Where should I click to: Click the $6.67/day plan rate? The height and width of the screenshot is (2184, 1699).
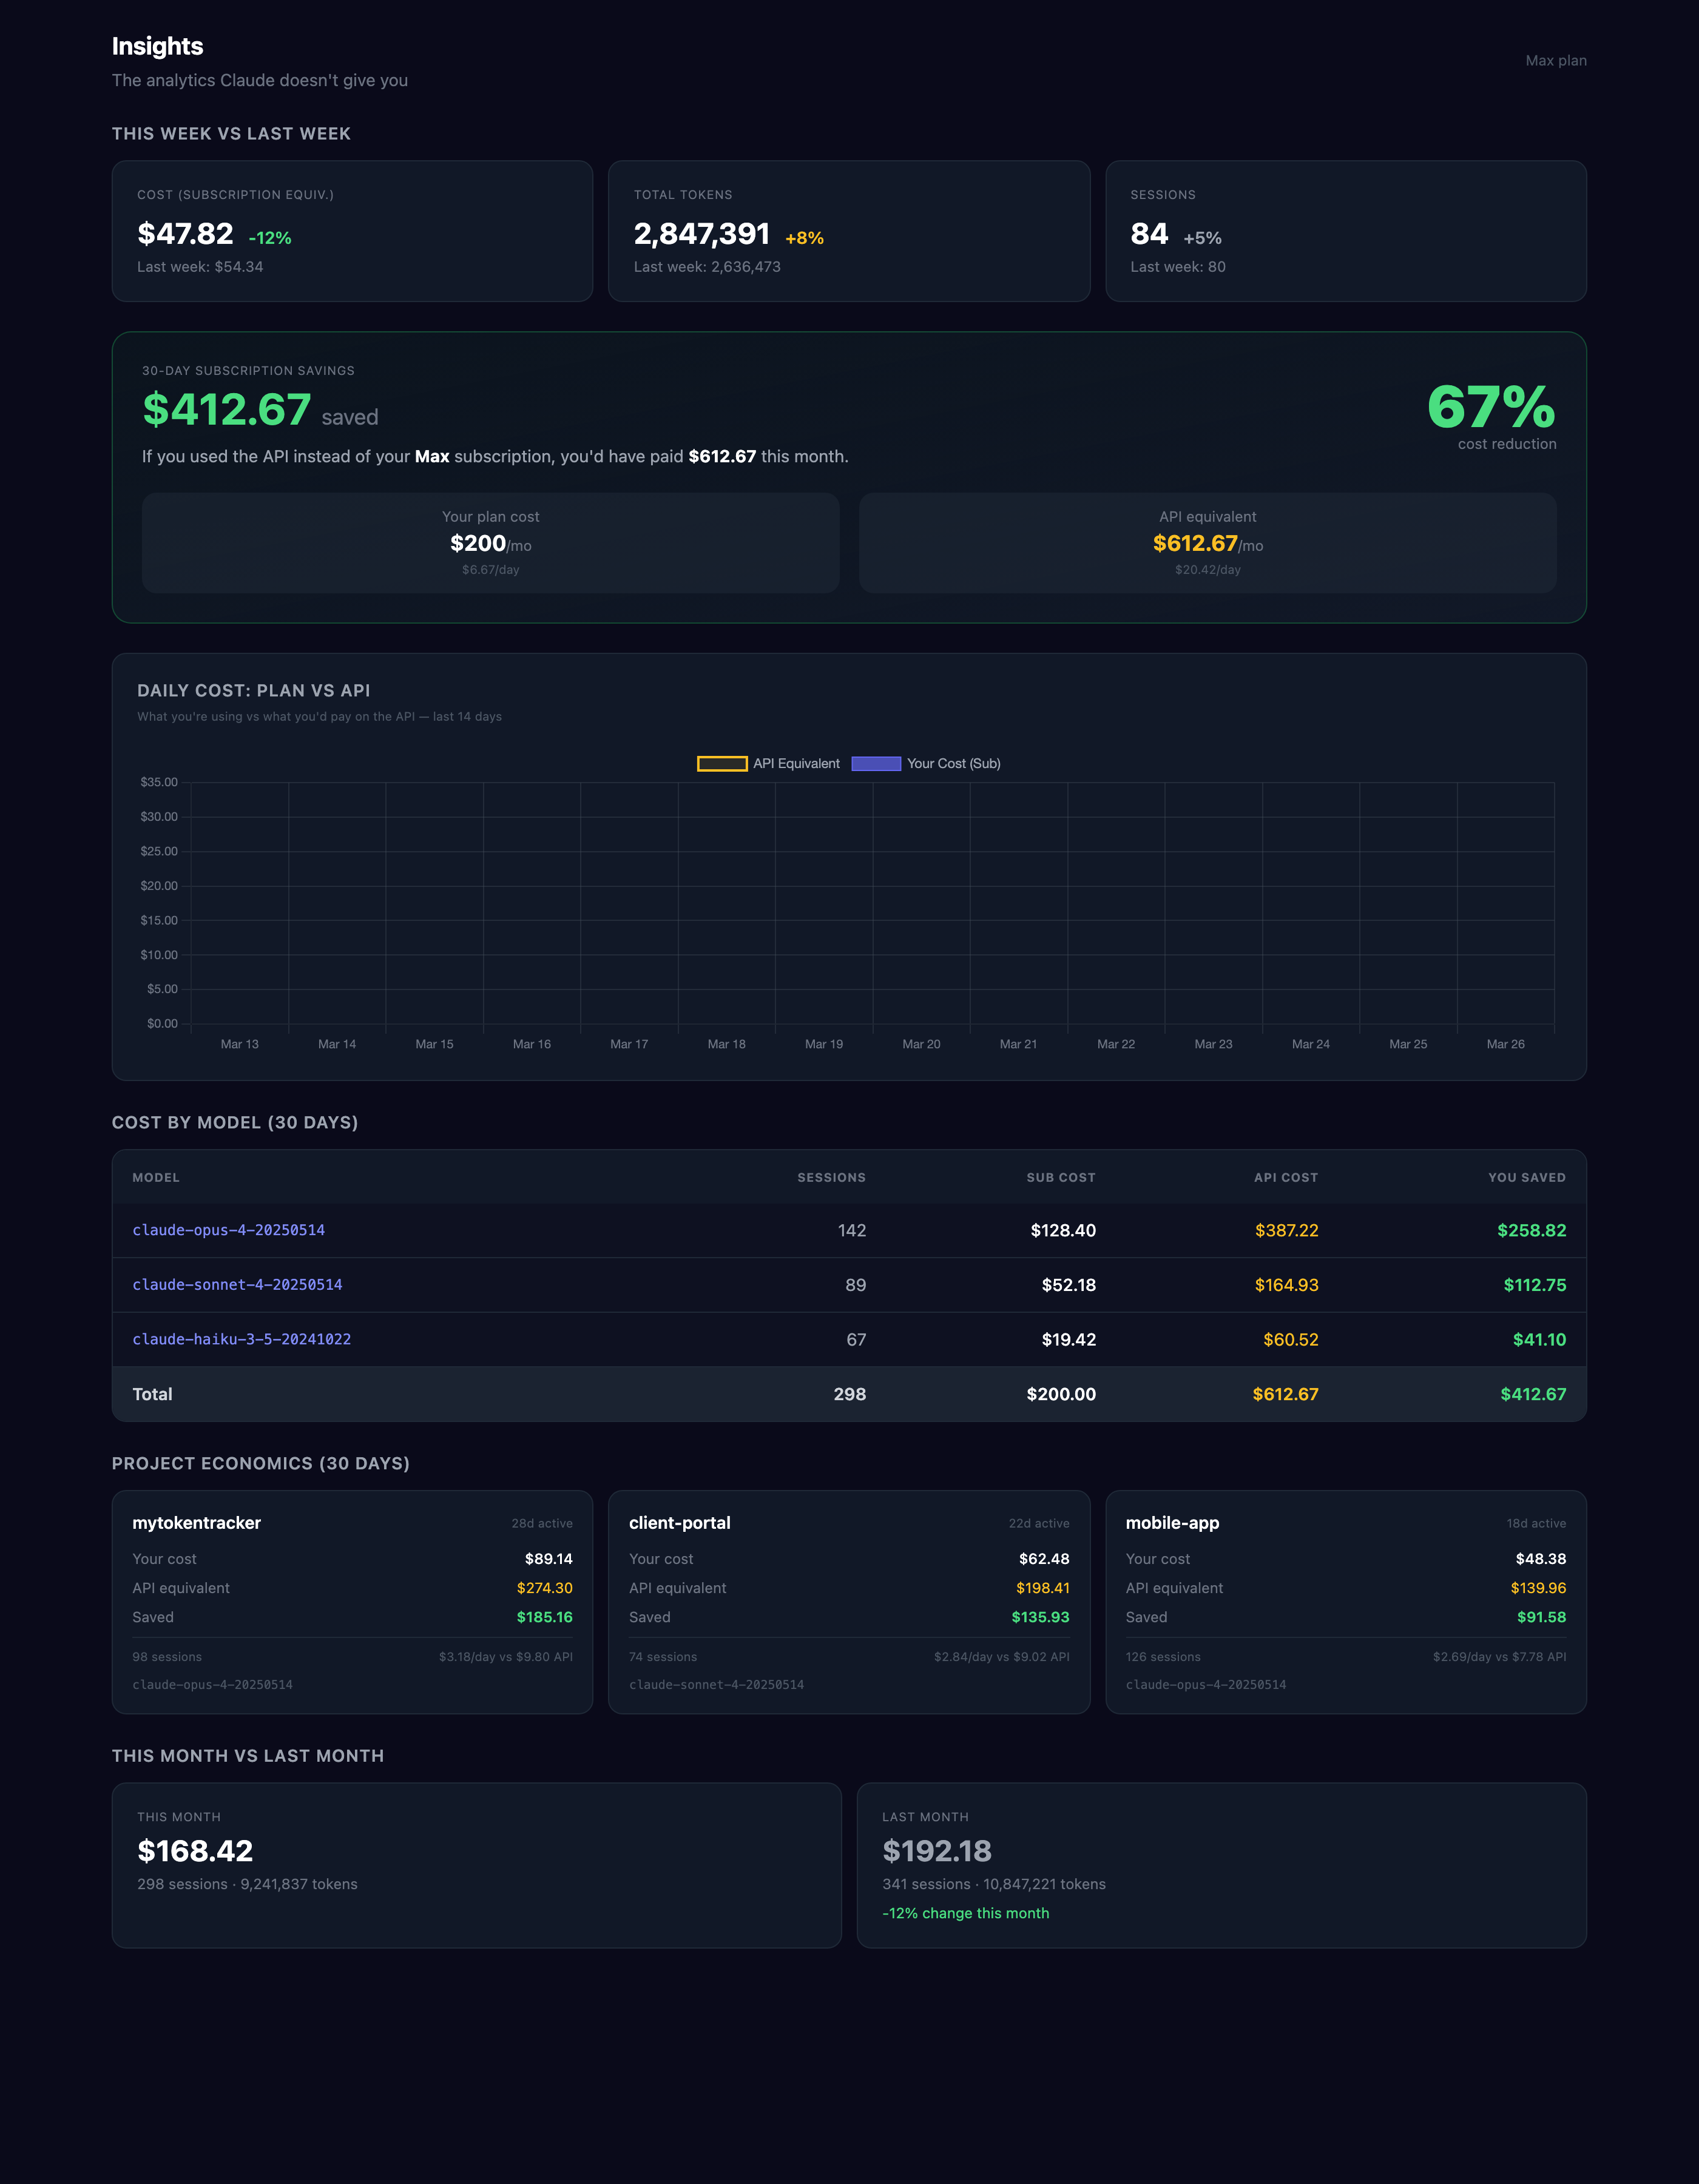click(490, 570)
